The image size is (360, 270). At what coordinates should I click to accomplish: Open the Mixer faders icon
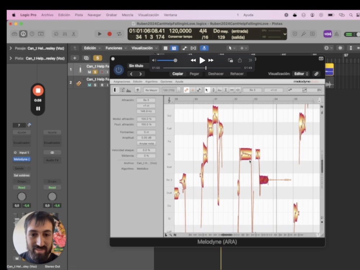(65, 34)
